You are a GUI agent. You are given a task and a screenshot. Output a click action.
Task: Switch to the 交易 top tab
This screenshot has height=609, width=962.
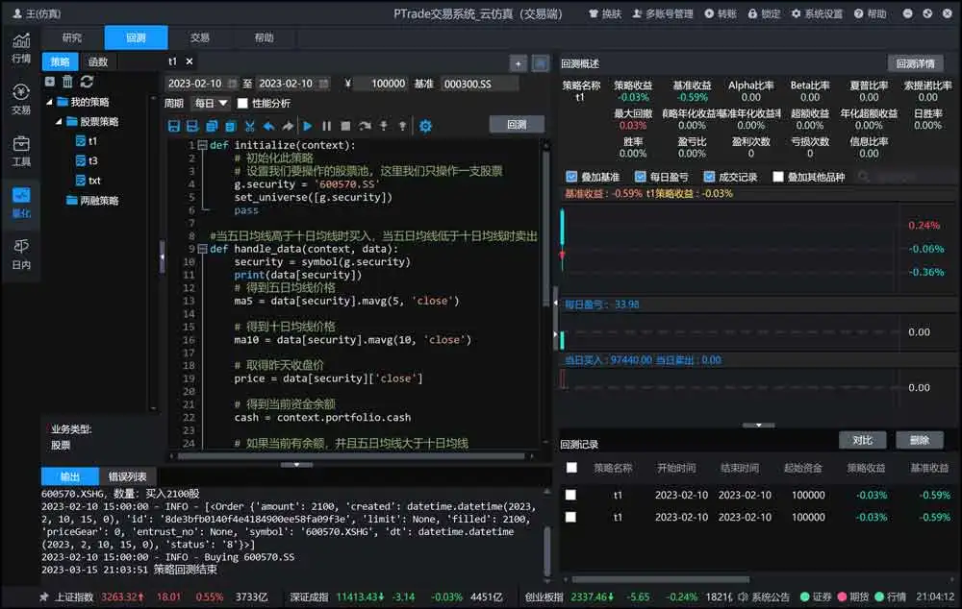coord(200,37)
